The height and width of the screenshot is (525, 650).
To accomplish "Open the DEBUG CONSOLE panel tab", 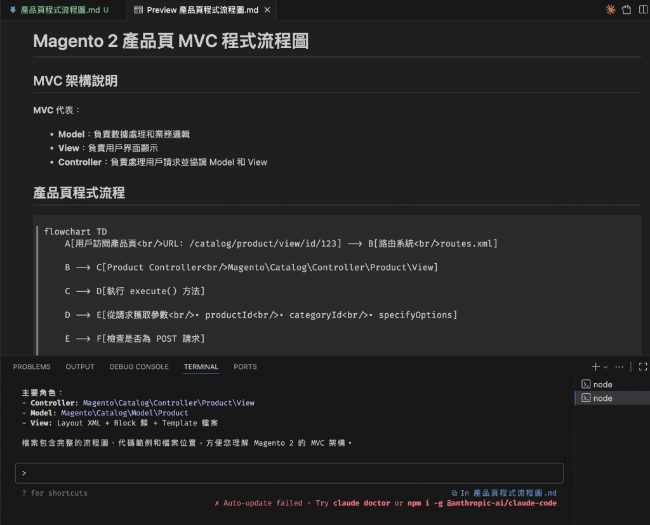I will coord(139,367).
